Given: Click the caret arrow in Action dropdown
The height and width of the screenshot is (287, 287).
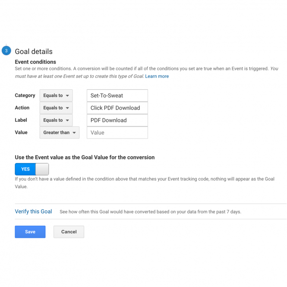Looking at the screenshot, I should click(x=67, y=108).
